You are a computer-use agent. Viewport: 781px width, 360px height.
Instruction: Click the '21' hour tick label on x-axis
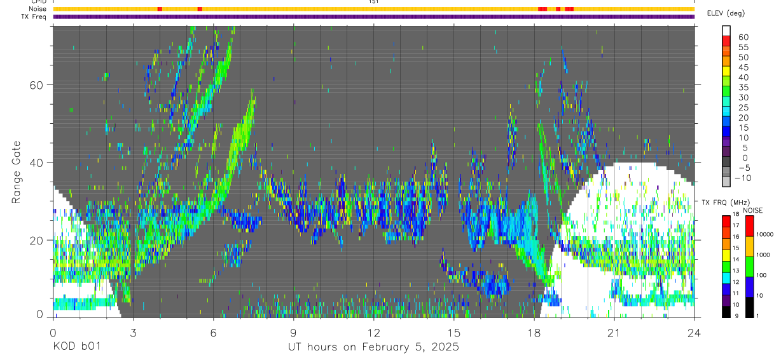click(614, 333)
